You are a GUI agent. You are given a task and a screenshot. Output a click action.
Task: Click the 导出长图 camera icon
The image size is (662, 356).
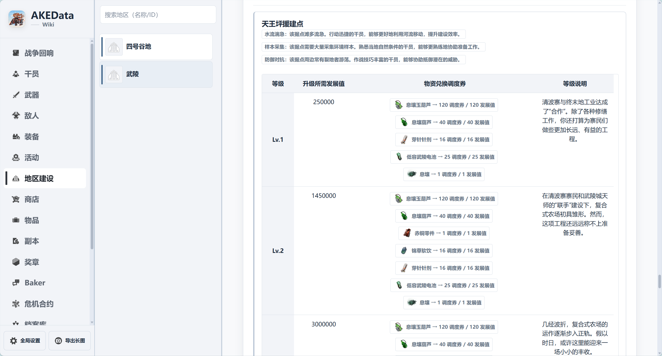pyautogui.click(x=58, y=341)
